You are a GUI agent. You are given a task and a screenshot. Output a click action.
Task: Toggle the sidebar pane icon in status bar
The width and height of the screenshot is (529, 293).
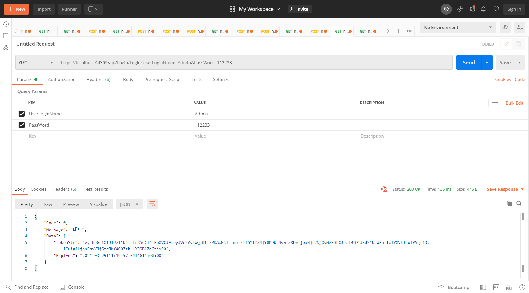pyautogui.click(x=483, y=287)
